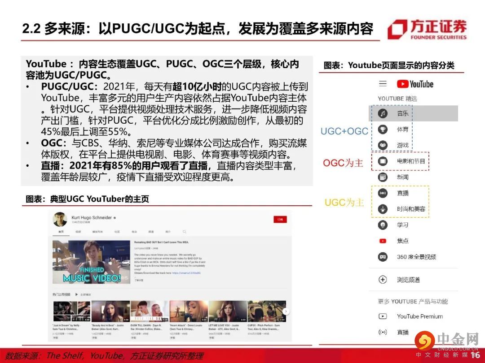Switch to the videos tab 视频 on channel
Image resolution: width=485 pixels, height=363 pixels.
click(x=78, y=232)
